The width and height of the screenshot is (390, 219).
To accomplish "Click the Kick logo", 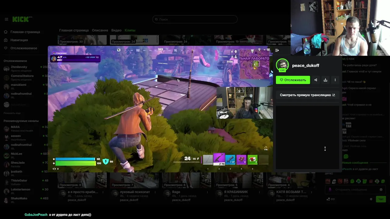I will pyautogui.click(x=21, y=19).
